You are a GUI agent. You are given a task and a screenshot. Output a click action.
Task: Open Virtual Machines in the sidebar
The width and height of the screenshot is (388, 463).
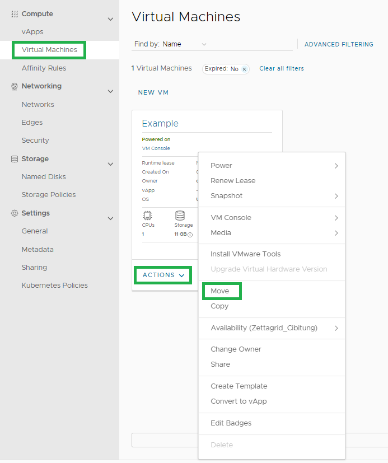[49, 50]
